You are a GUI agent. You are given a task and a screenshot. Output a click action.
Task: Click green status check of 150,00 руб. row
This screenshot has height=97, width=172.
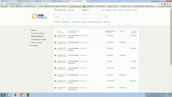(x=55, y=36)
